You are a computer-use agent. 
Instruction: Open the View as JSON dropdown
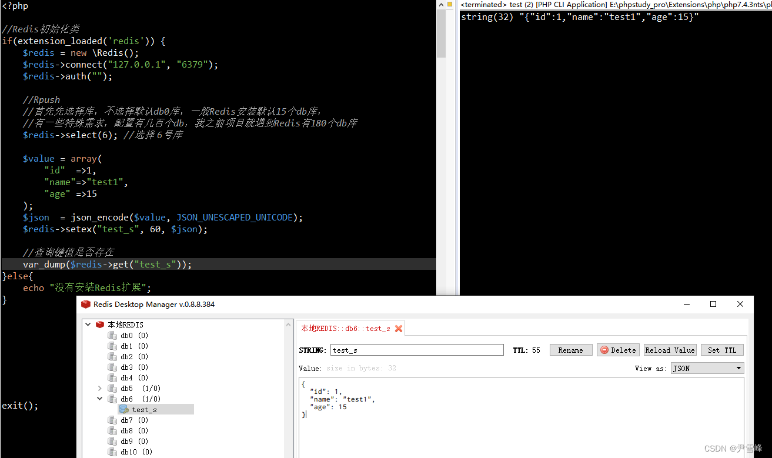point(707,368)
